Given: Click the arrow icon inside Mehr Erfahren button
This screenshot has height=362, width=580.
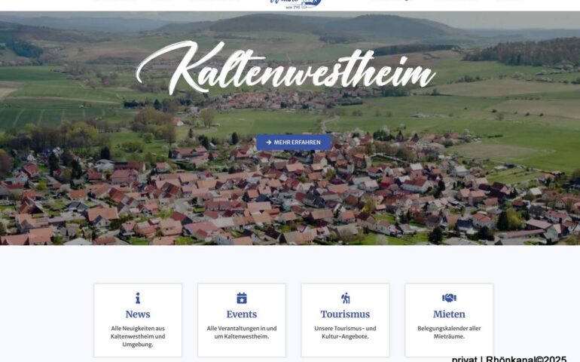Looking at the screenshot, I should [x=269, y=143].
